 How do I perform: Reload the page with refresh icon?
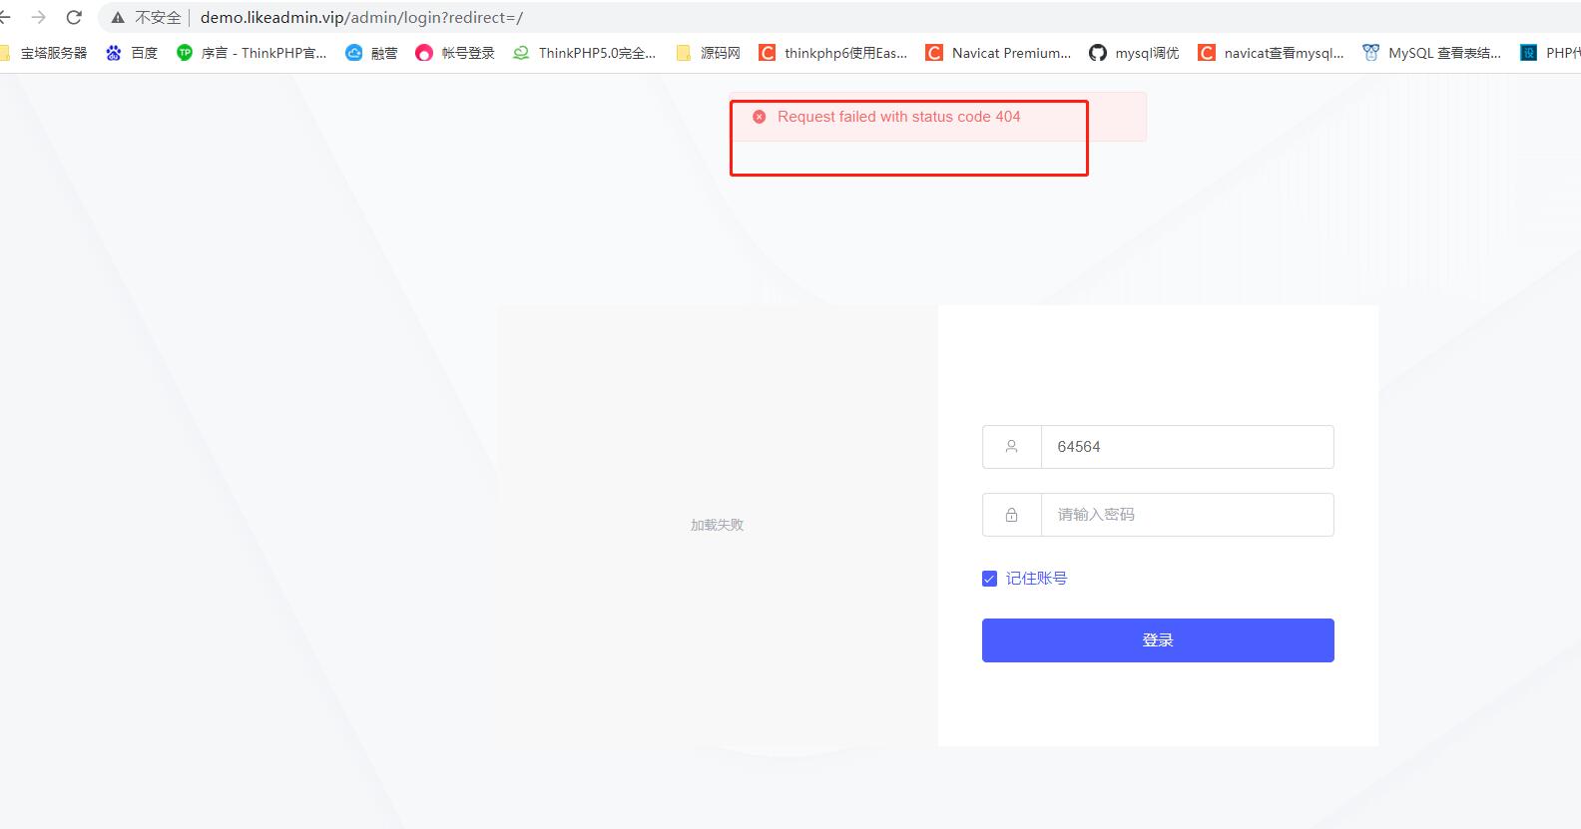pos(74,17)
